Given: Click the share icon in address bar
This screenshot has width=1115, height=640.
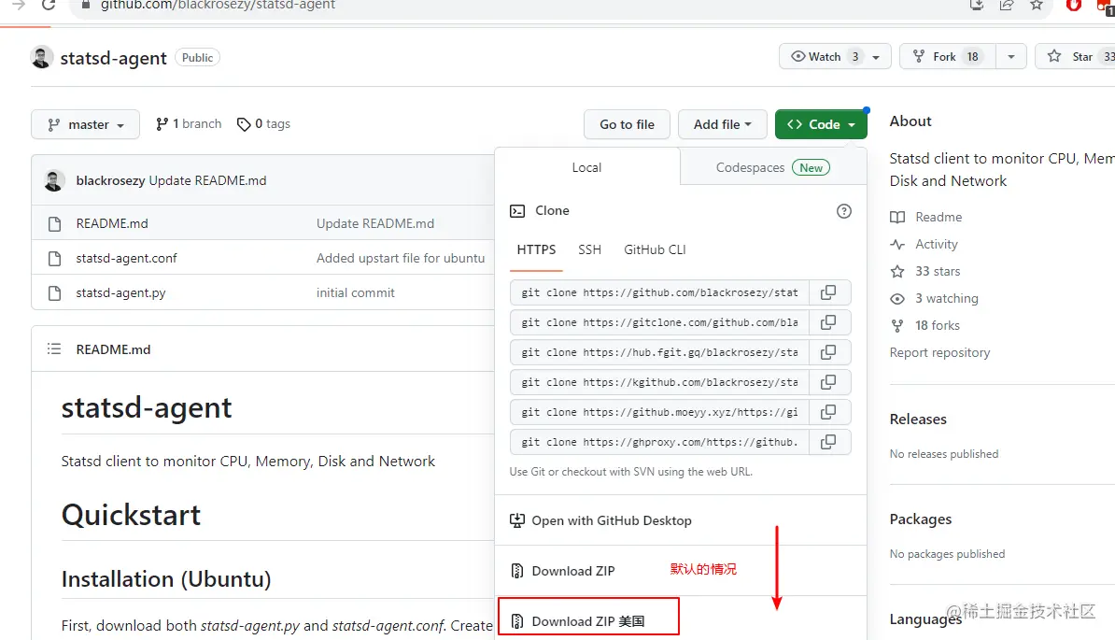Looking at the screenshot, I should pos(1006,5).
